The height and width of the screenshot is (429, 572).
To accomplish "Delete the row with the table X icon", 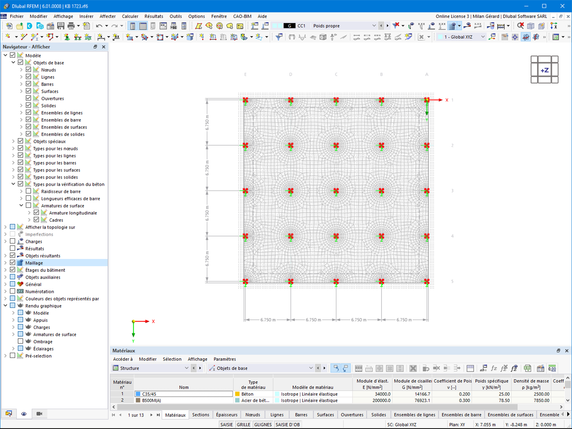I will coord(413,368).
